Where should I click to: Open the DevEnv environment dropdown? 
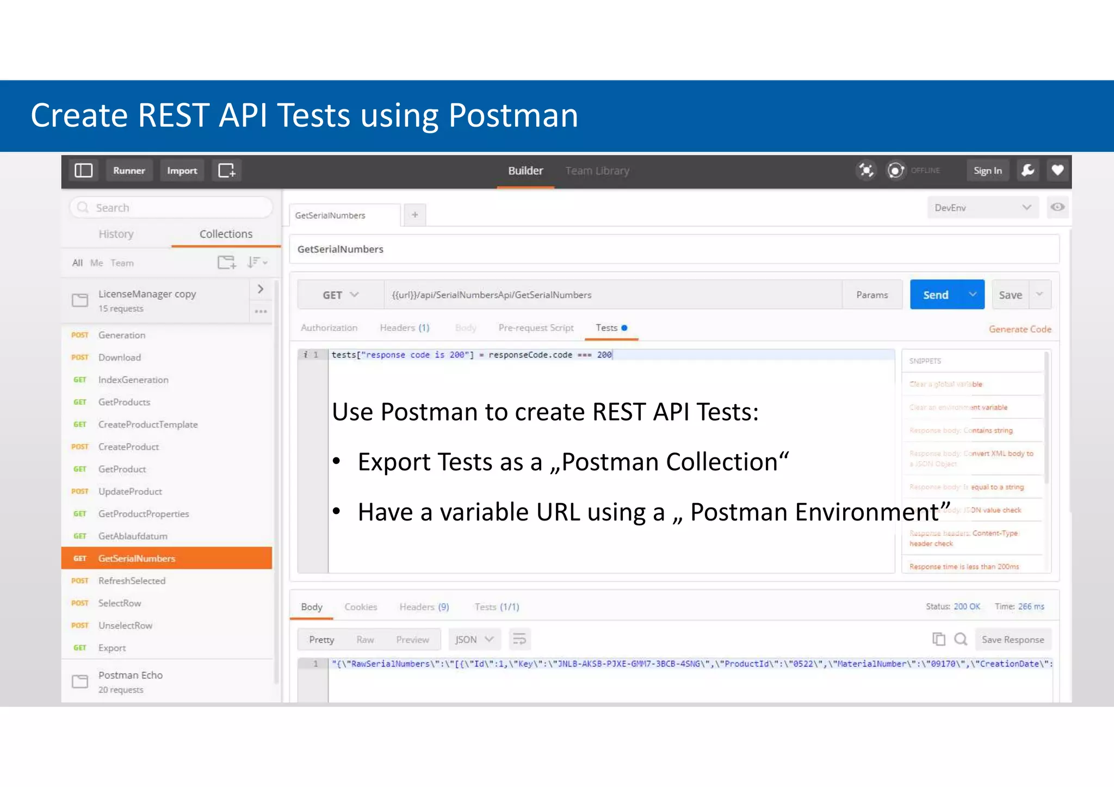point(982,207)
